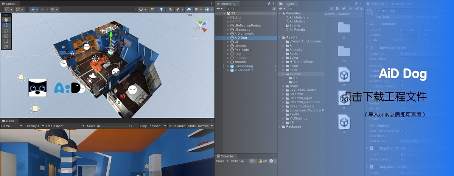Select the Scale tool in Scene overlay
The width and height of the screenshot is (454, 176).
[6, 36]
